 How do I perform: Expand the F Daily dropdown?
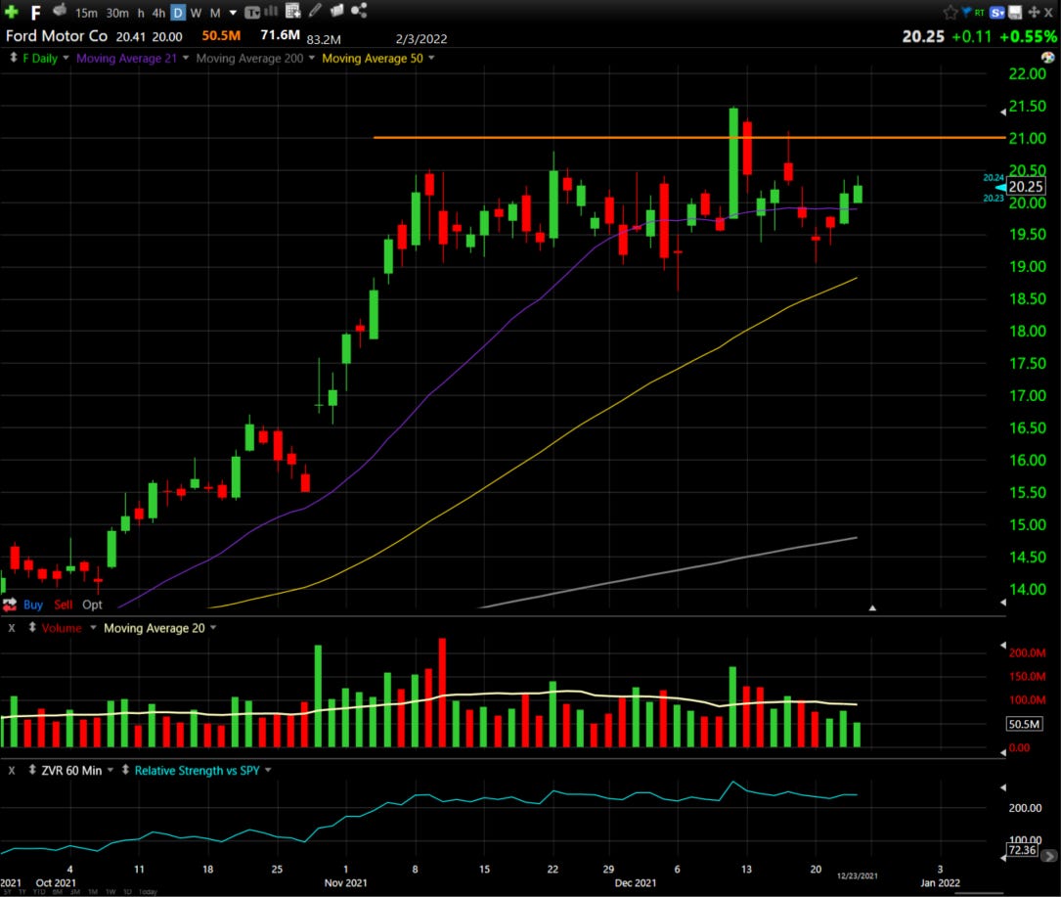[66, 59]
